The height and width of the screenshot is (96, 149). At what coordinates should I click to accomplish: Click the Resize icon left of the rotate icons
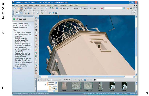46,8
